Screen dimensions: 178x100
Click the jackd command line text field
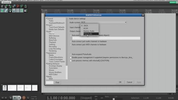pyautogui.click(x=106, y=38)
